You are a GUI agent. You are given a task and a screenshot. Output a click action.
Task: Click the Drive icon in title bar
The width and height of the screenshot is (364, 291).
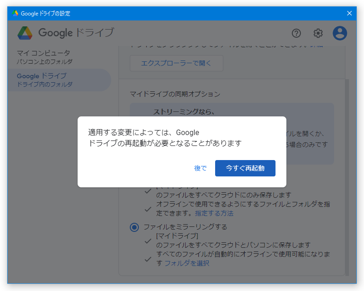pyautogui.click(x=15, y=13)
